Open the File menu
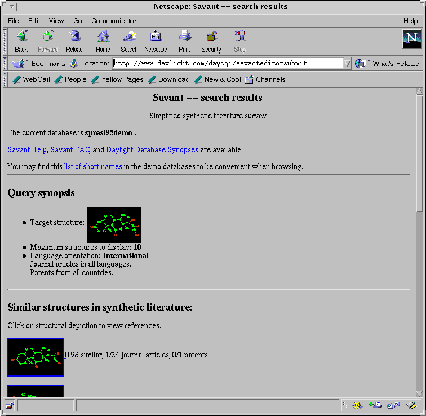Screen dimensions: 426x416 coord(13,21)
